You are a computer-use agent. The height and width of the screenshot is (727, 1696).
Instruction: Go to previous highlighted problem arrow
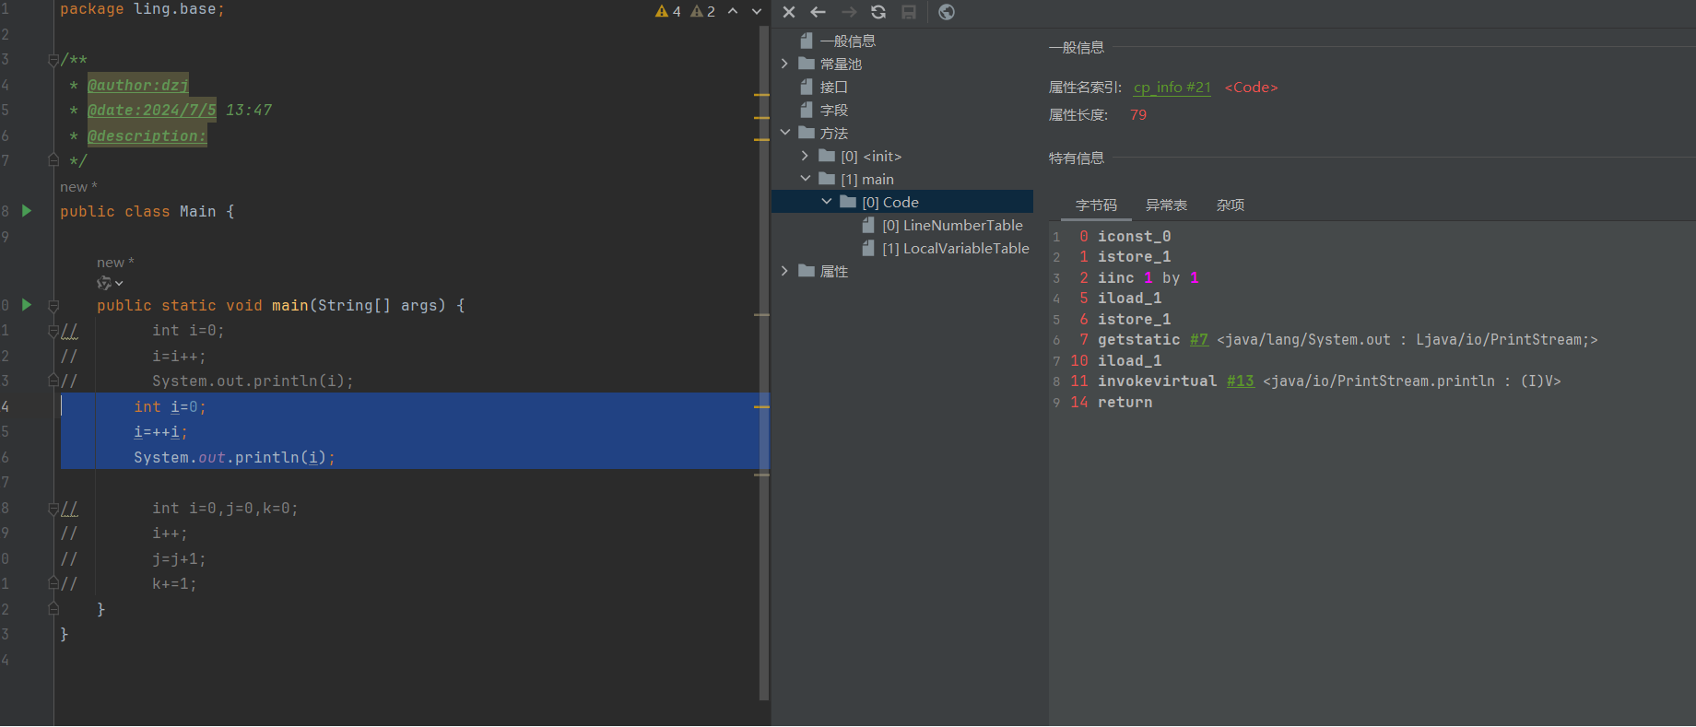pos(733,11)
